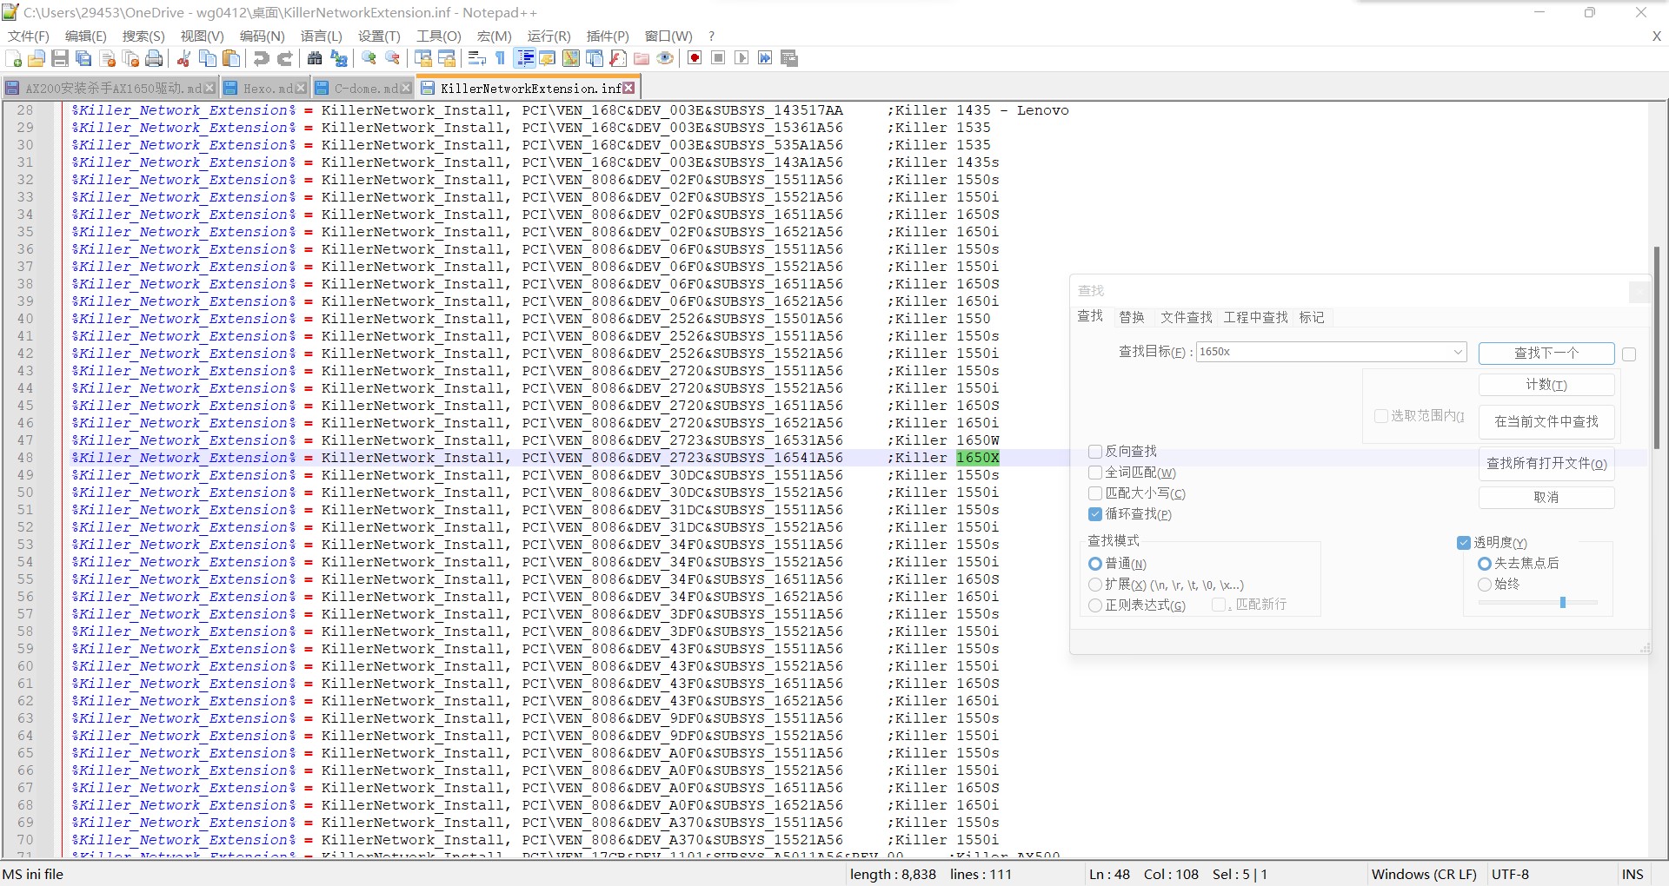Click the Run macro multiple times icon
This screenshot has height=886, width=1669.
pos(765,58)
